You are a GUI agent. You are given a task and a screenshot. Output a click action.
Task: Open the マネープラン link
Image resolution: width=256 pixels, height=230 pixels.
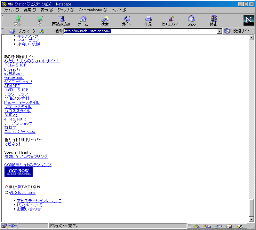tap(28, 40)
